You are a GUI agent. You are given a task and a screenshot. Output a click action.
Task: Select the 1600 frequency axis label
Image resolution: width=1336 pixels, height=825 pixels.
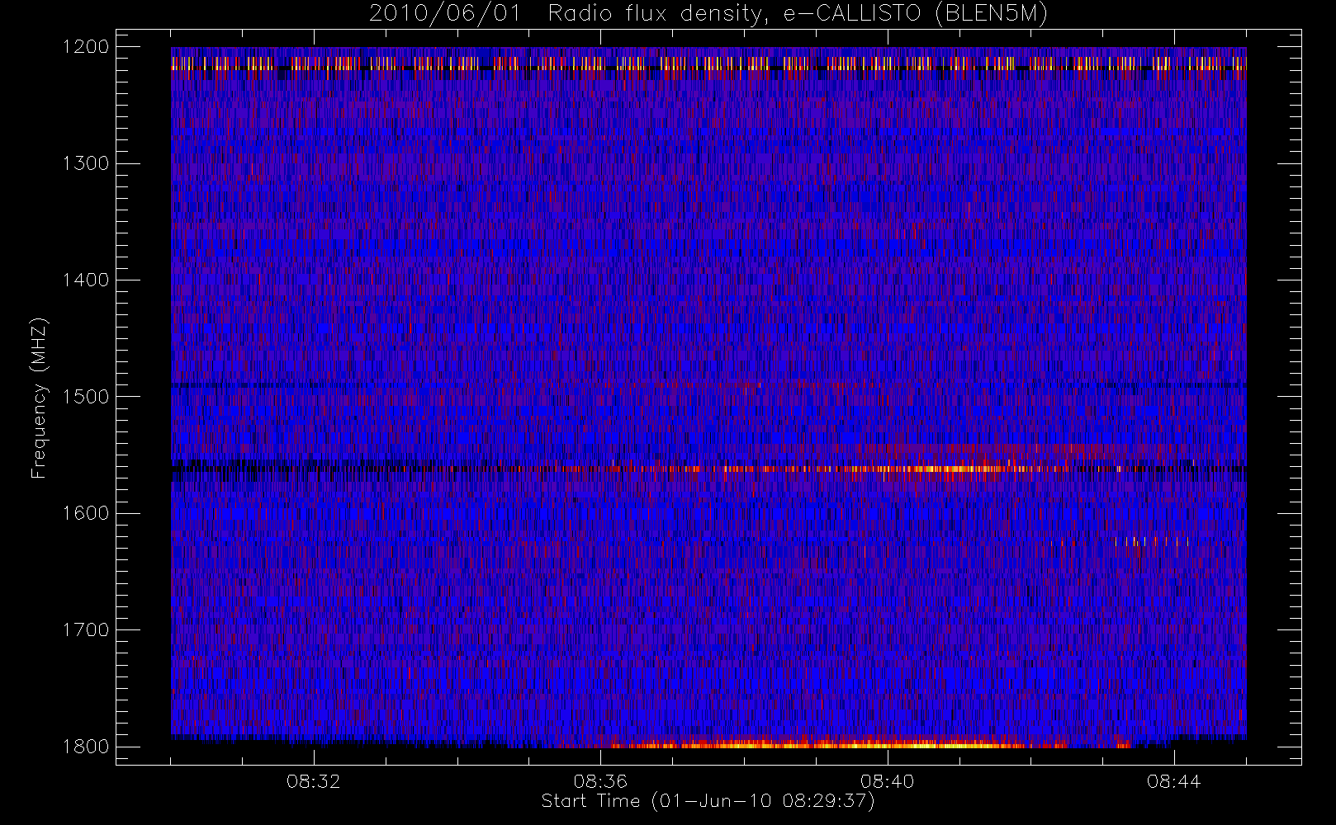(86, 513)
